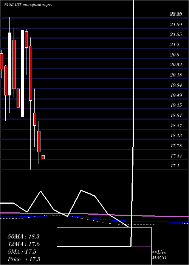Select the last small red candle near 17.44

click(x=43, y=157)
